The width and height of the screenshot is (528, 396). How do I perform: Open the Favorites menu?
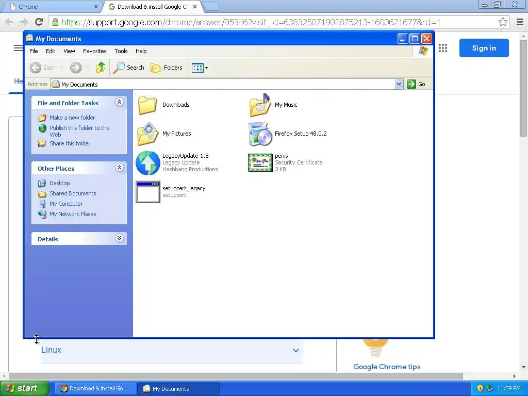(95, 51)
